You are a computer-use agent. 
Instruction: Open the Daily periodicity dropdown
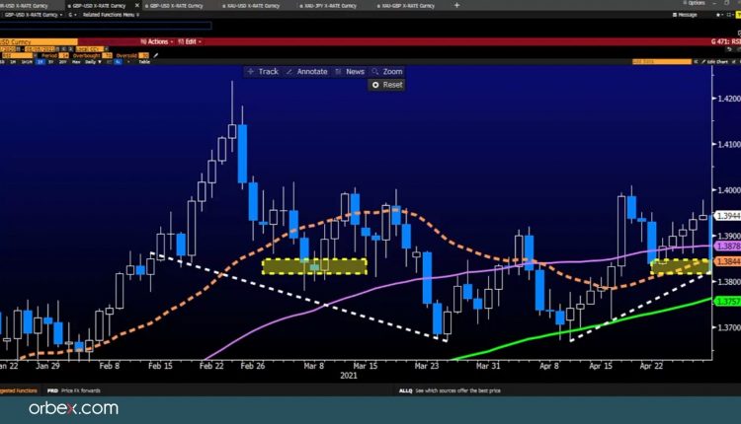click(93, 62)
